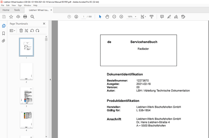The width and height of the screenshot is (209, 138).
Task: Open the Help menu
Action: (x=35, y=5)
